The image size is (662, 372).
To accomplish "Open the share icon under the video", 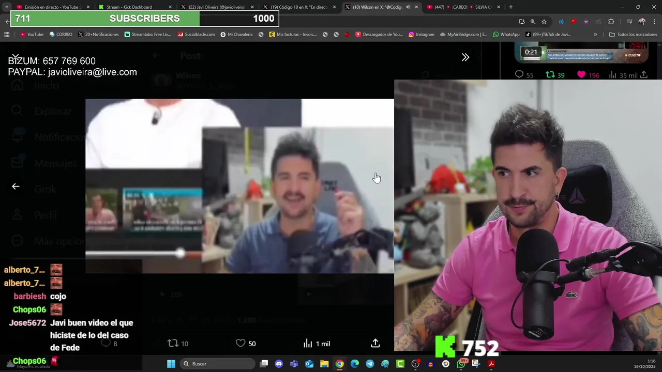I will (x=375, y=343).
